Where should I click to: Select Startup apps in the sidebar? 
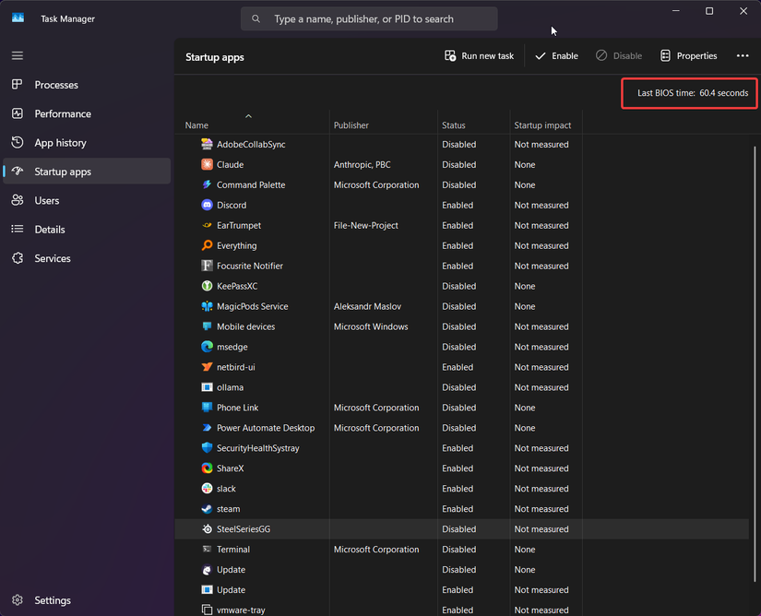[x=87, y=172]
